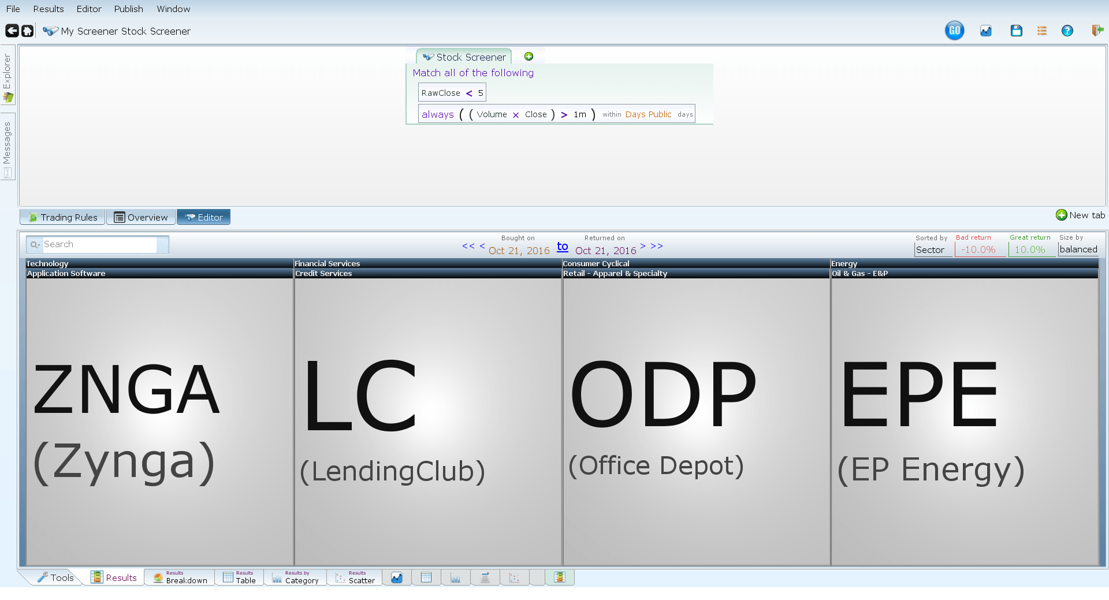Change the Bought on date Oct 21, 2016
Viewport: 1109px width, 600px height.
[x=519, y=251]
